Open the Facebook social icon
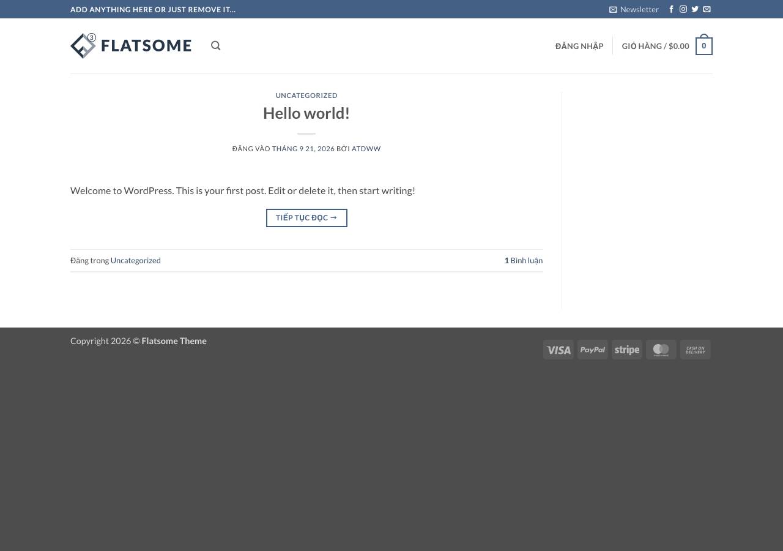Screen dimensions: 783x551 (671, 9)
